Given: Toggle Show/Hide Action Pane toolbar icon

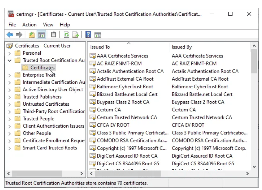Looking at the screenshot, I should tap(98, 35).
